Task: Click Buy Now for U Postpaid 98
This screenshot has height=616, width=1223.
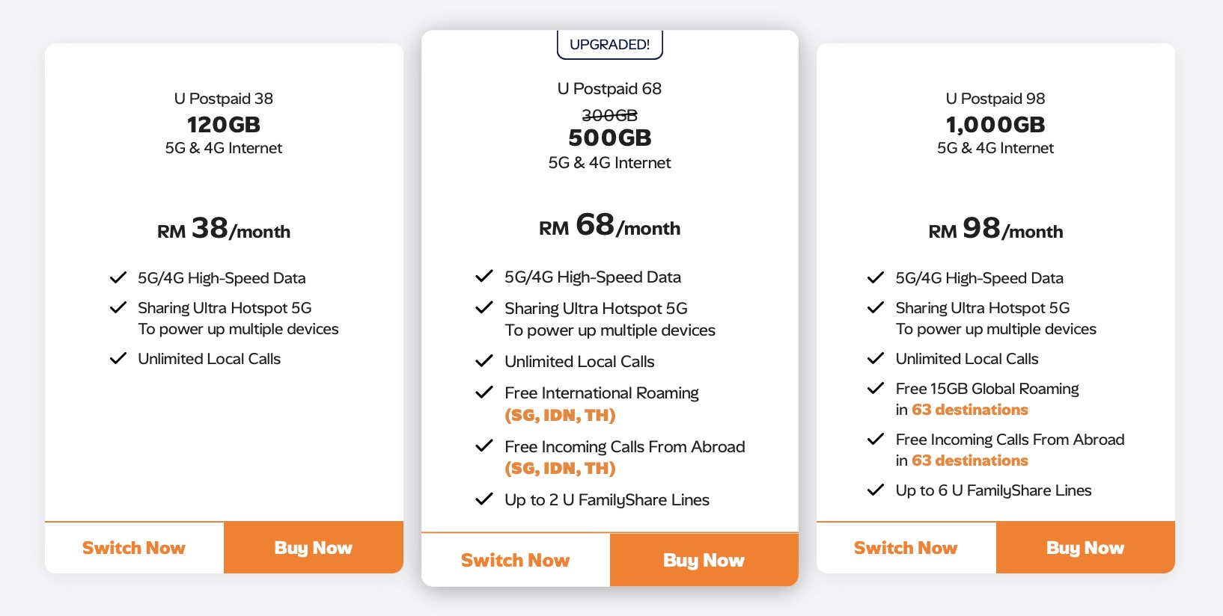Action: [x=1085, y=548]
